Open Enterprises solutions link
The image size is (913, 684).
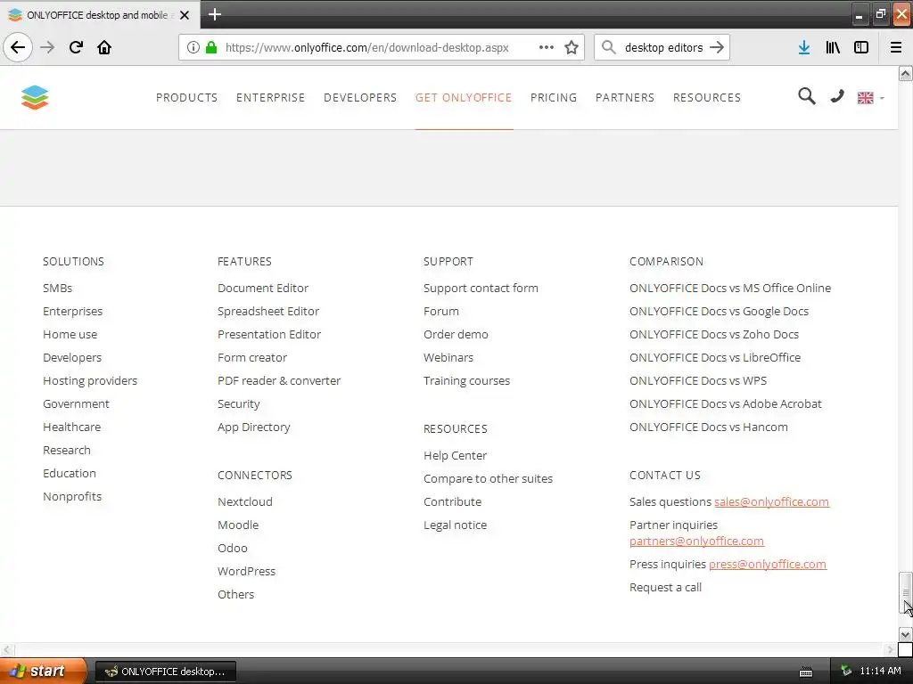(72, 311)
